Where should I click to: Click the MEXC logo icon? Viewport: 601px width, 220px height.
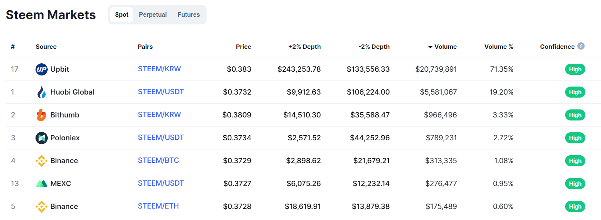tap(42, 184)
